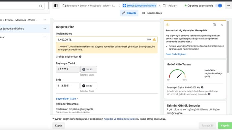
Task: Open three-dot menu for Select Europe and Others
Action: pyautogui.click(x=44, y=28)
